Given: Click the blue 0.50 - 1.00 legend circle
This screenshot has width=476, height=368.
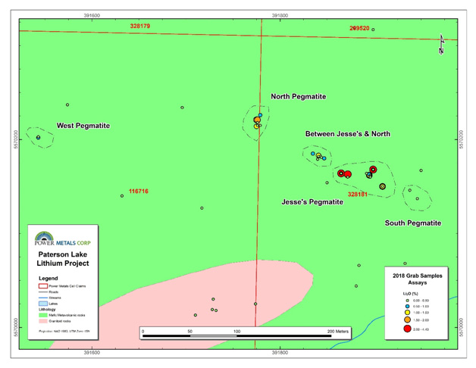Looking at the screenshot, I should click(407, 306).
